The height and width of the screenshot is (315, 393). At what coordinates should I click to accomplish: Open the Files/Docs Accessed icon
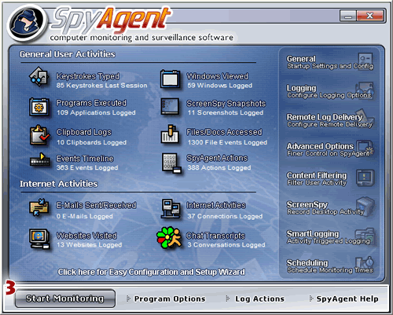coord(170,134)
